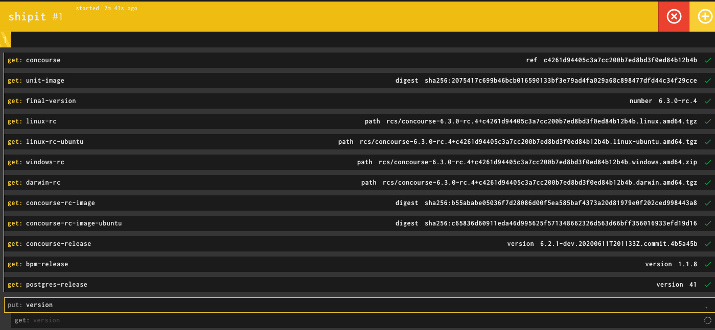715x330 pixels.
Task: Abort the running build with red X icon
Action: (x=674, y=16)
